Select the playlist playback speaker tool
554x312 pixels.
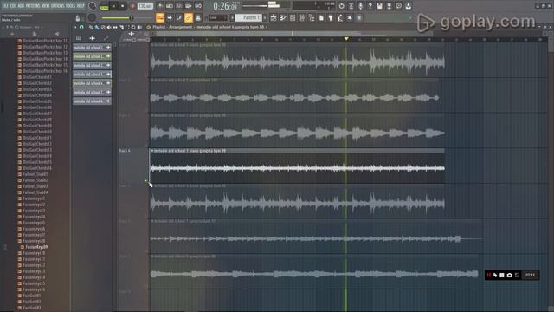tap(139, 27)
